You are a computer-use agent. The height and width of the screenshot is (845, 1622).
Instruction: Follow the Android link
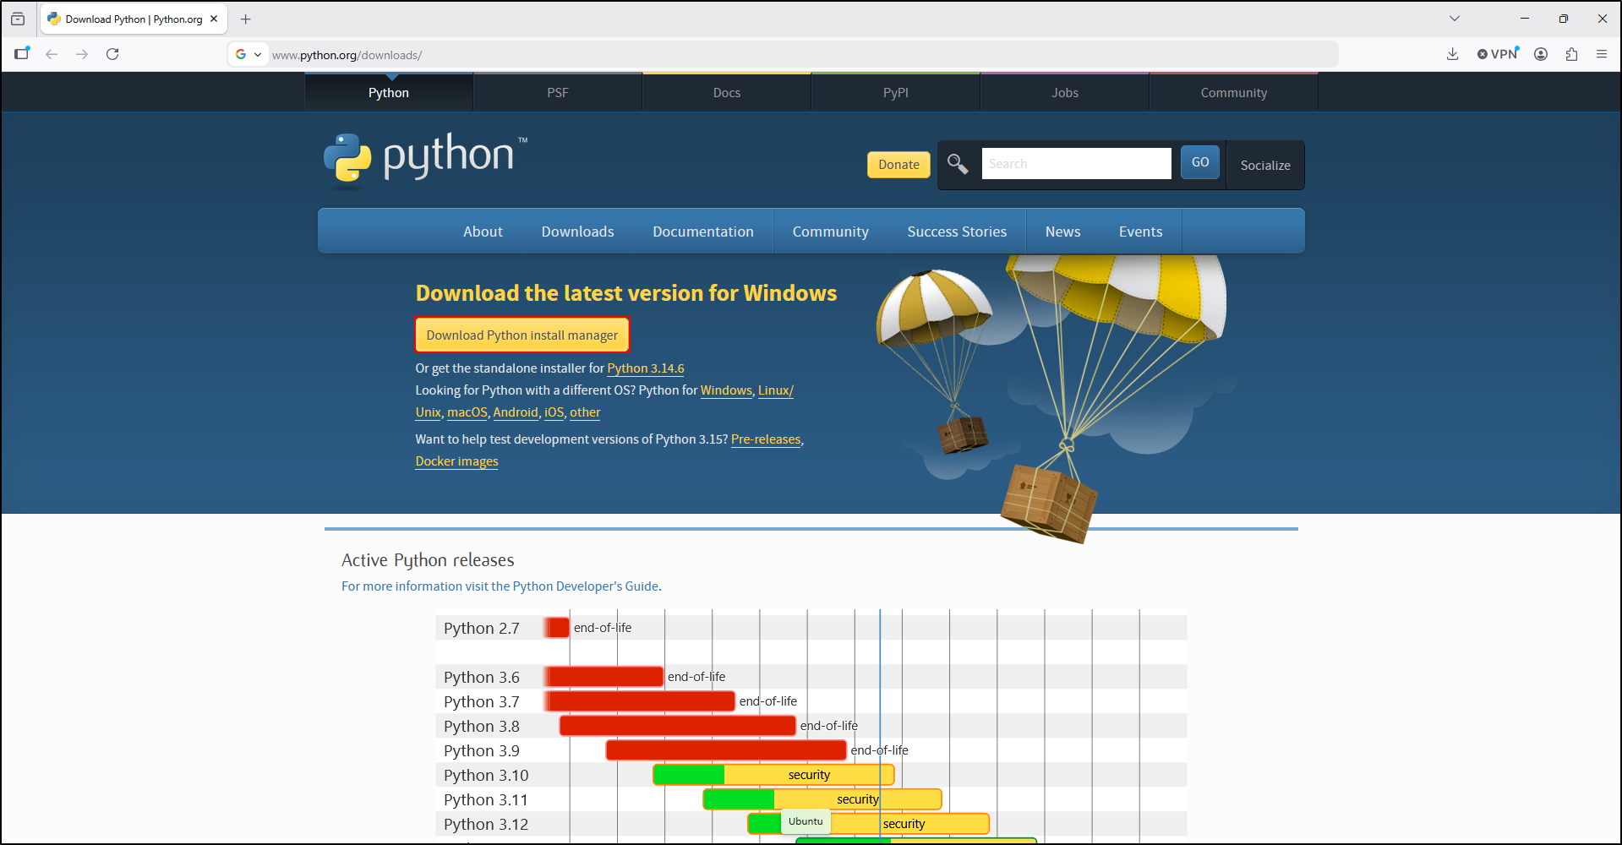pos(516,412)
